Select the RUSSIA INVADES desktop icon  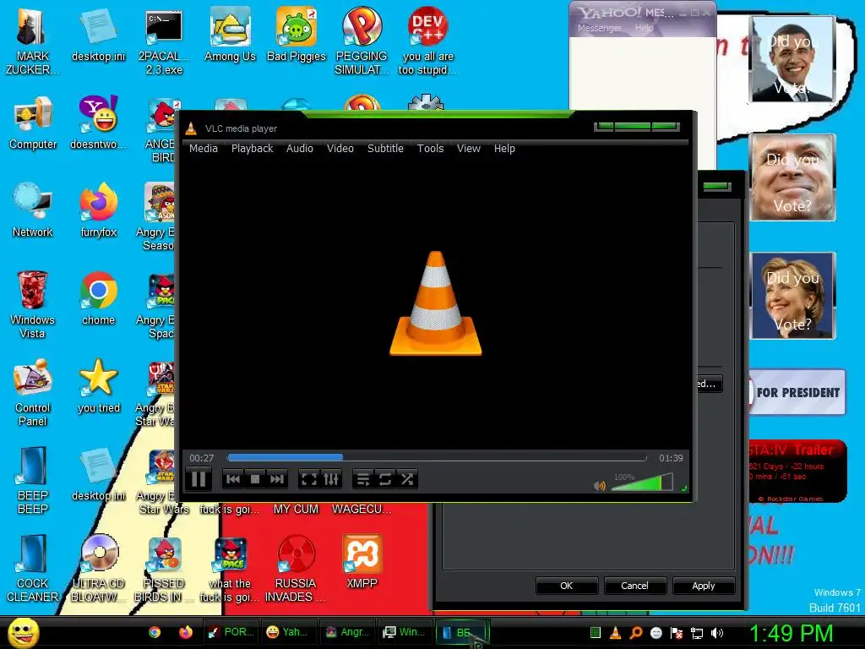coord(296,569)
